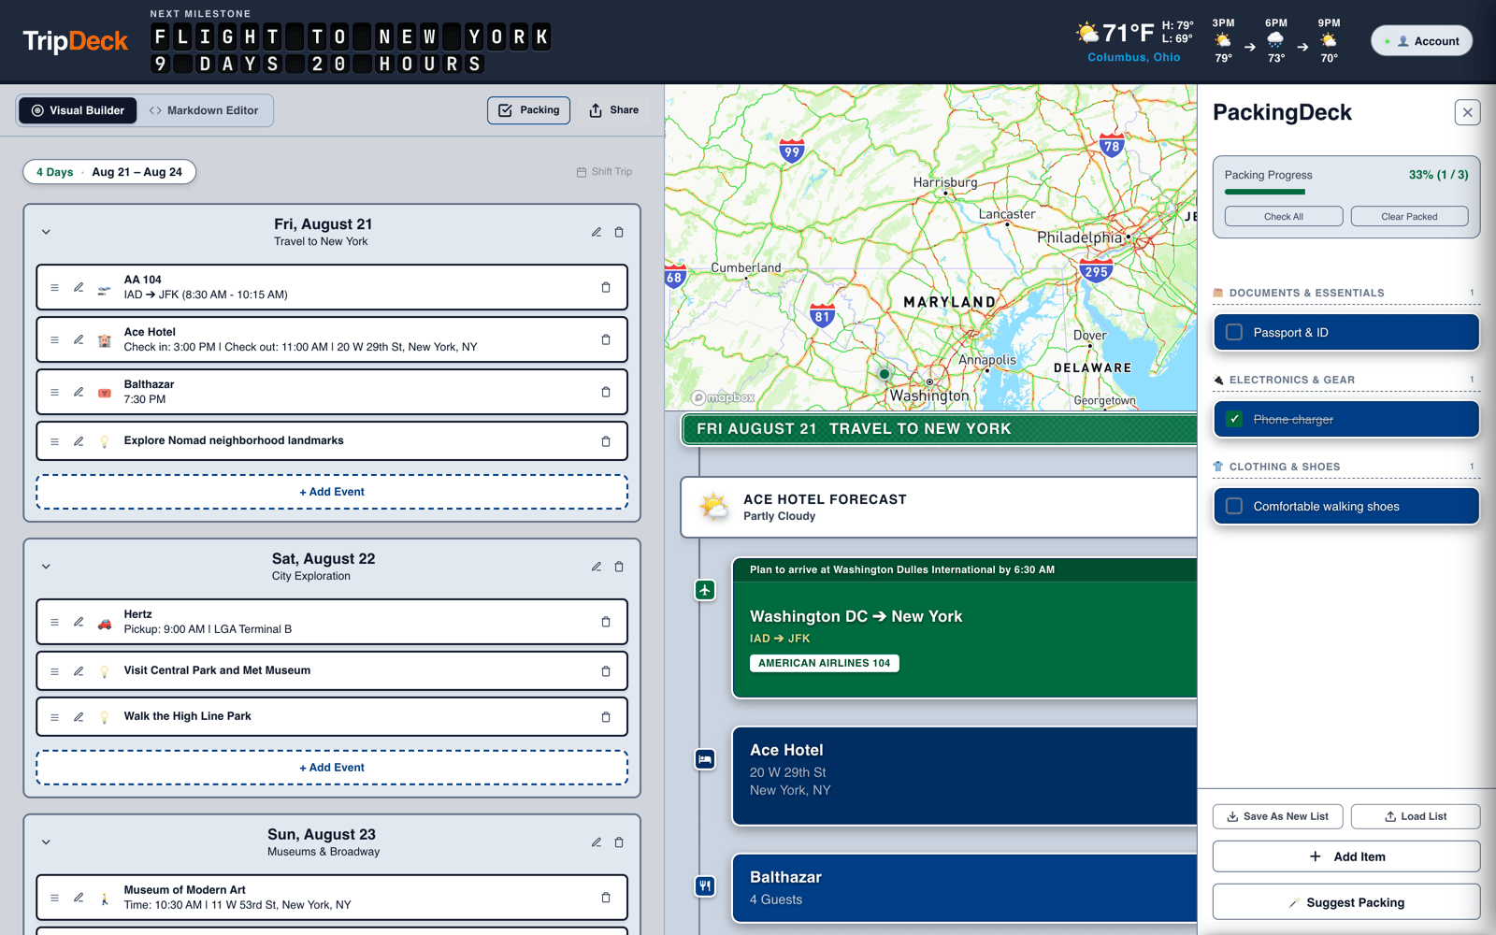Click Shift Trip

point(604,172)
